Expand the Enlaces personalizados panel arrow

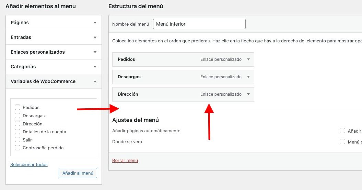(x=95, y=52)
